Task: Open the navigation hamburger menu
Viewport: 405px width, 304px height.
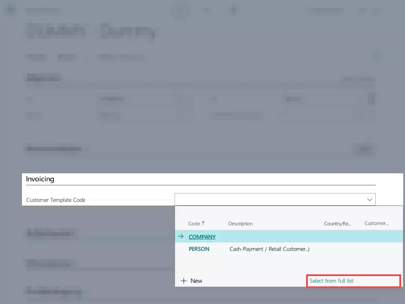Action: pyautogui.click(x=10, y=10)
